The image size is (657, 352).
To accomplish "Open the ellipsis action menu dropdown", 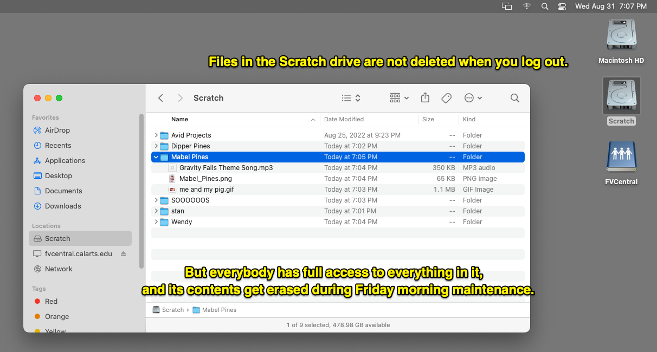I will (x=473, y=98).
